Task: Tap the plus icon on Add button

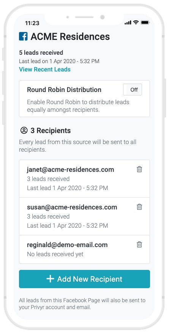Action: [x=50, y=279]
